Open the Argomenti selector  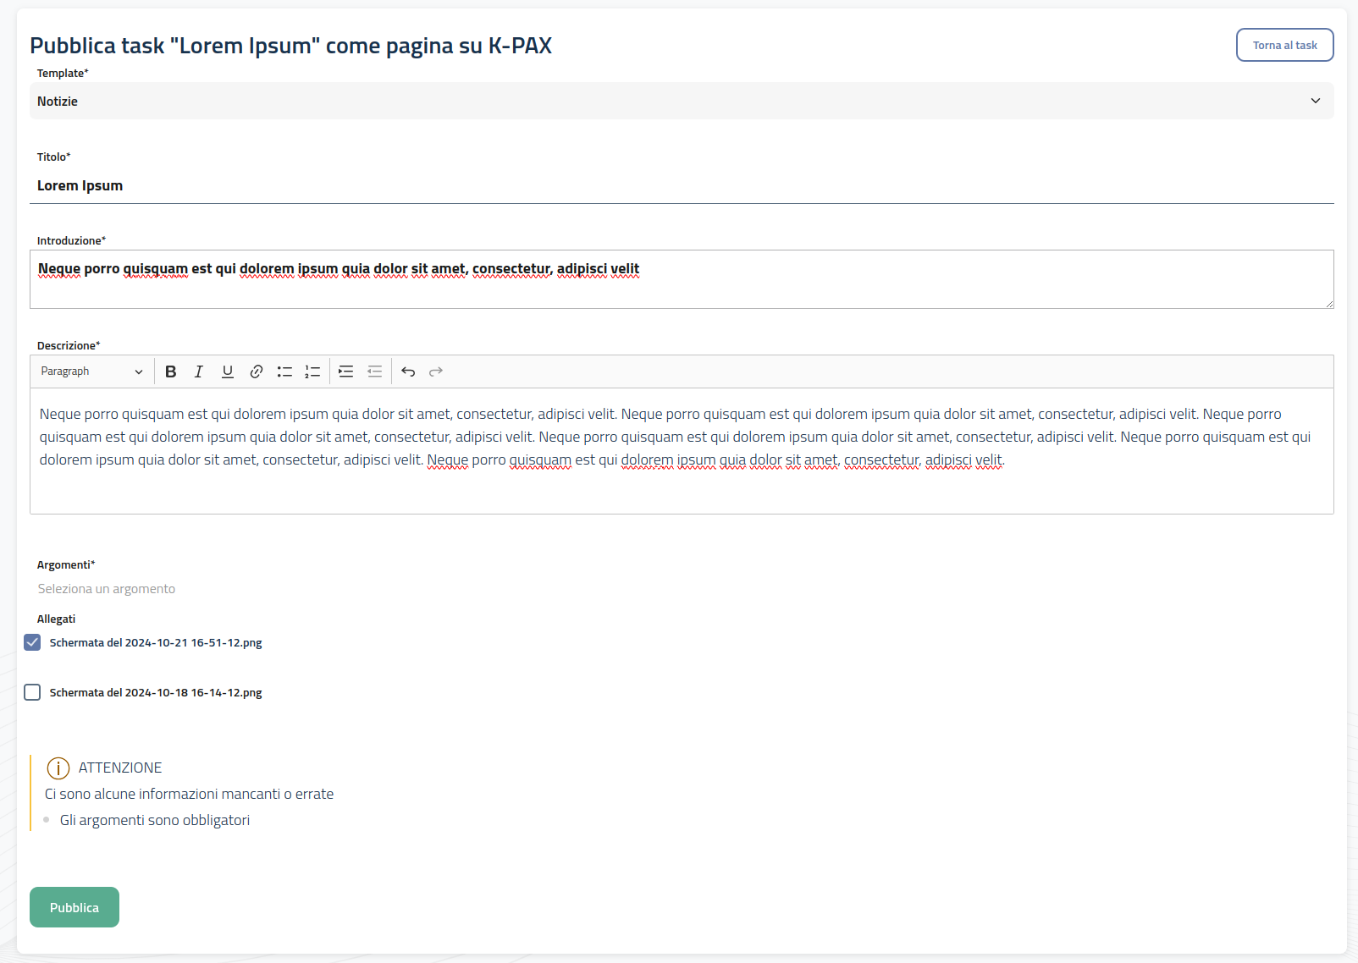click(107, 589)
